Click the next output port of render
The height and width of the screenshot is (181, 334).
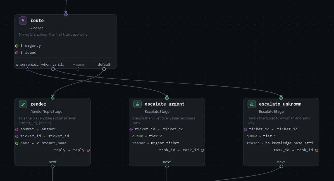tap(53, 167)
